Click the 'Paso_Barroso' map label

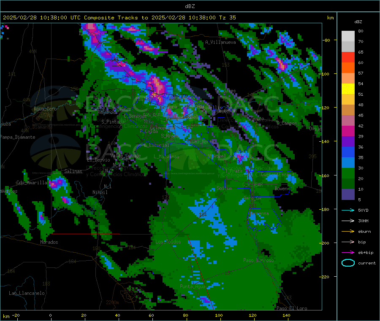point(258,260)
